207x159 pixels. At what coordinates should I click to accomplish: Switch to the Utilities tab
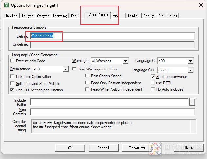point(168,16)
